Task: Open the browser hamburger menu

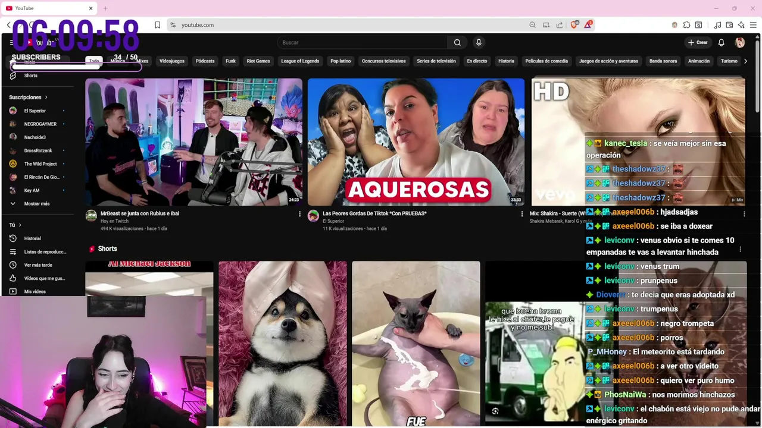Action: (x=753, y=25)
